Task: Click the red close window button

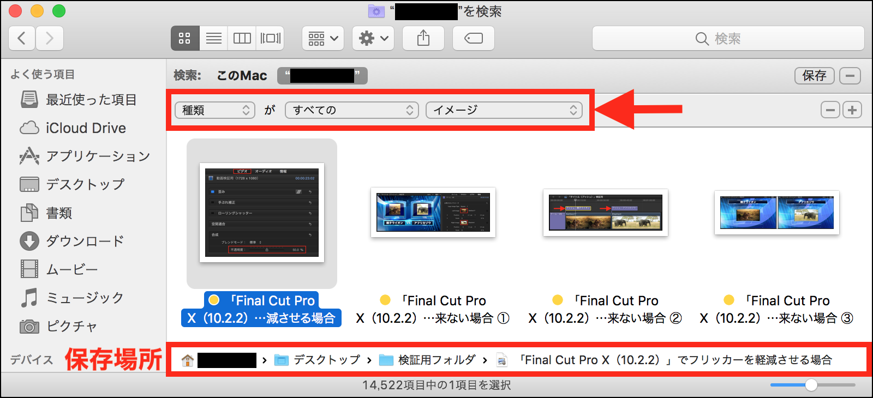Action: (15, 11)
